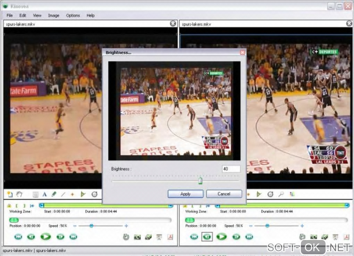Click the PDF export icon in left player
This screenshot has height=256, width=354.
(170, 237)
